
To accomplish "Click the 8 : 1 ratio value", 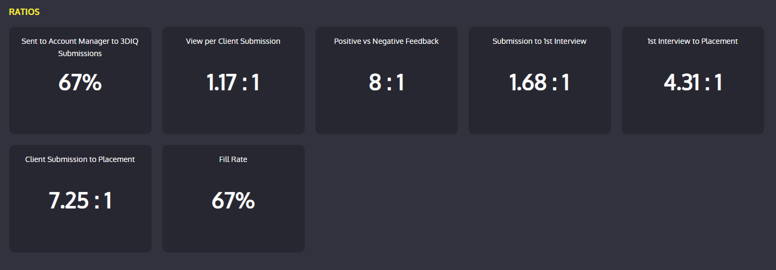I will point(387,82).
